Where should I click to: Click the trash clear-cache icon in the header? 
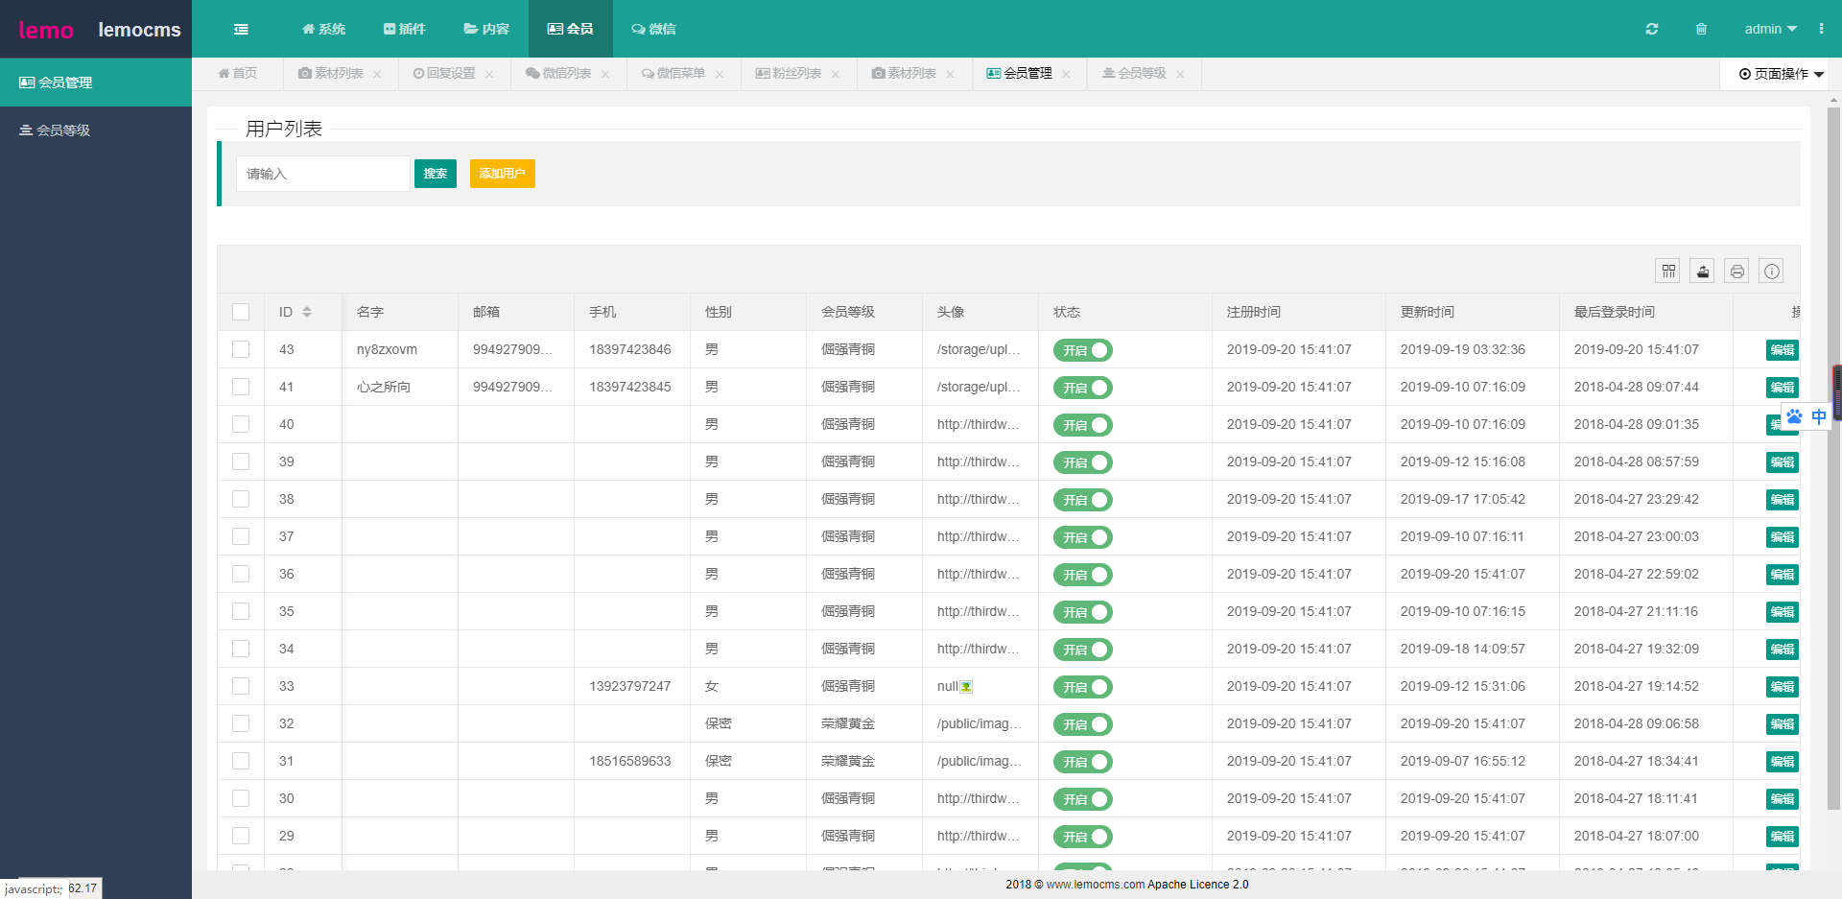tap(1702, 29)
